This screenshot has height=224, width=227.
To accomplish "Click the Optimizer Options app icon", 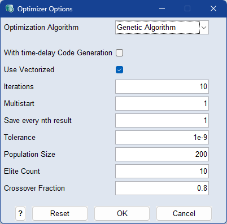I will point(10,8).
